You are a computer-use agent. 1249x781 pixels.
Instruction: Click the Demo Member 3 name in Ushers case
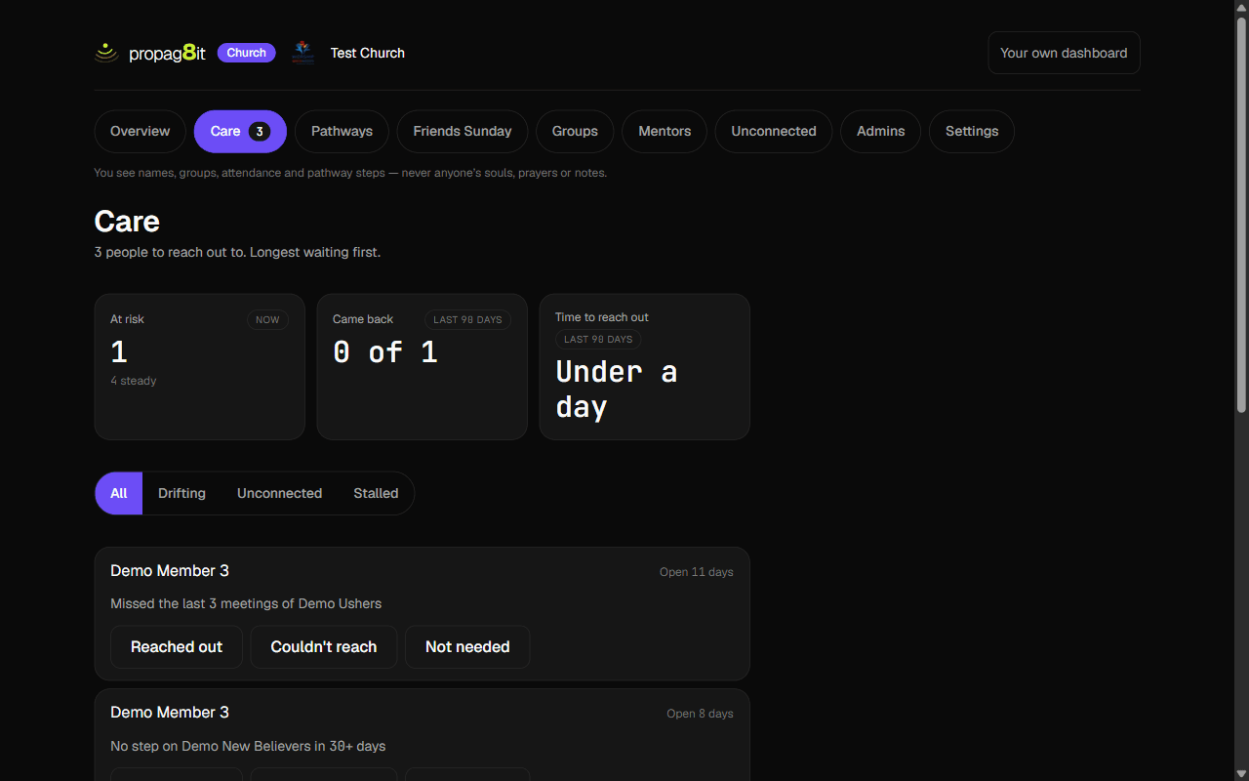pos(170,571)
